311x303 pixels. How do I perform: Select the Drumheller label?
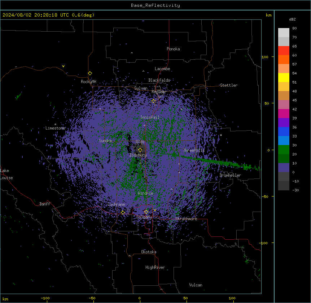coord(230,175)
